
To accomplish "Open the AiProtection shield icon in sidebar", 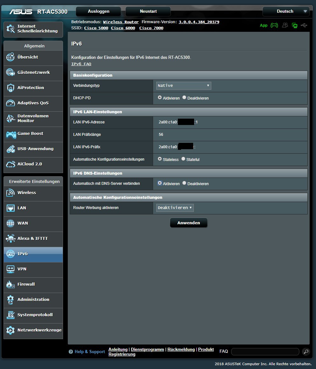I will (x=11, y=88).
